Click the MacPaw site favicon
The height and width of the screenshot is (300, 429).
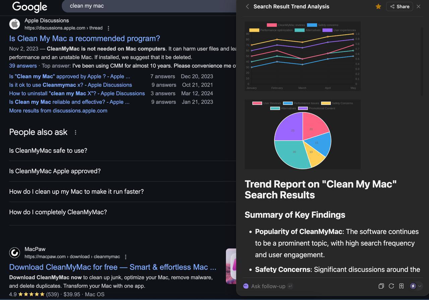[14, 253]
